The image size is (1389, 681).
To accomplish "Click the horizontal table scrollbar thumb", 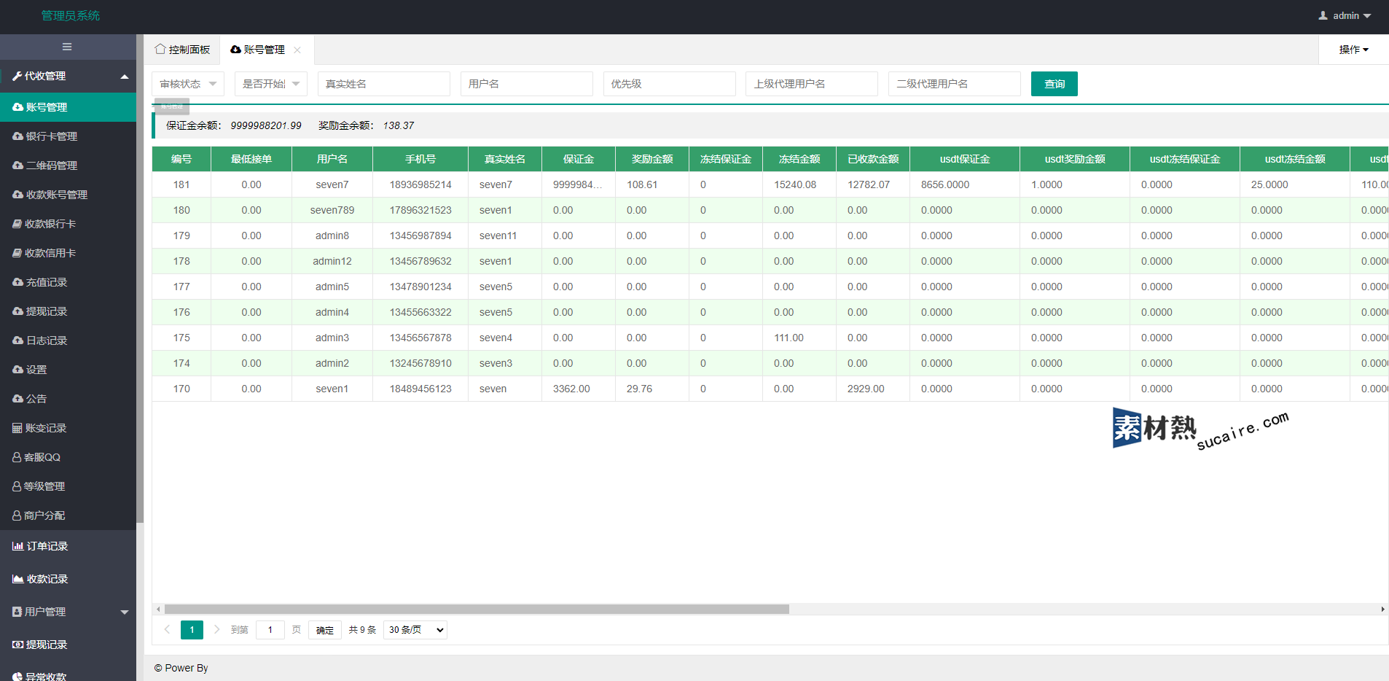I will tap(477, 609).
